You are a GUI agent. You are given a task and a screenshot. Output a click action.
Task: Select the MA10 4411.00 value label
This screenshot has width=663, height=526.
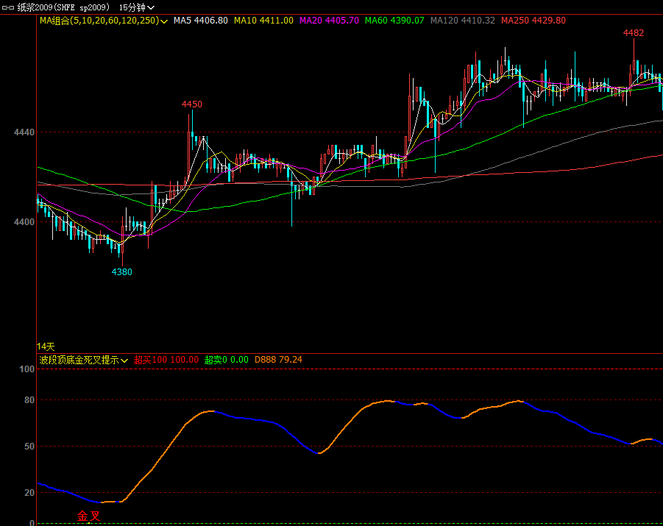point(263,21)
